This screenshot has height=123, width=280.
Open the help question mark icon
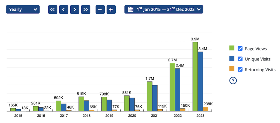pos(233,80)
